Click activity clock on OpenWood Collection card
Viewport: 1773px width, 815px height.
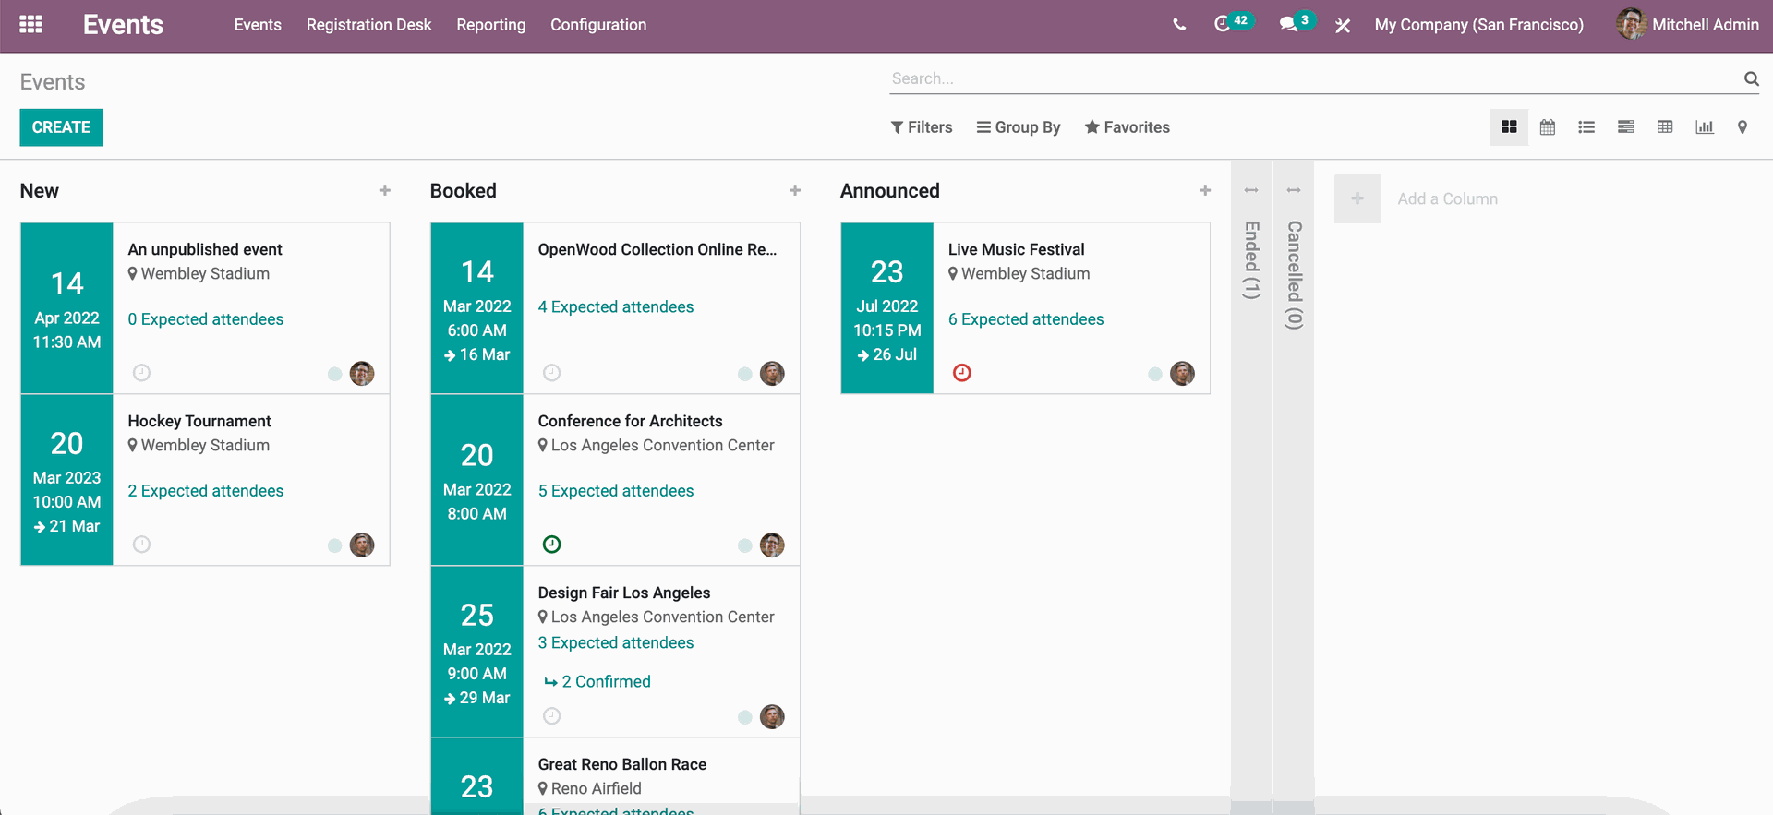pos(552,373)
